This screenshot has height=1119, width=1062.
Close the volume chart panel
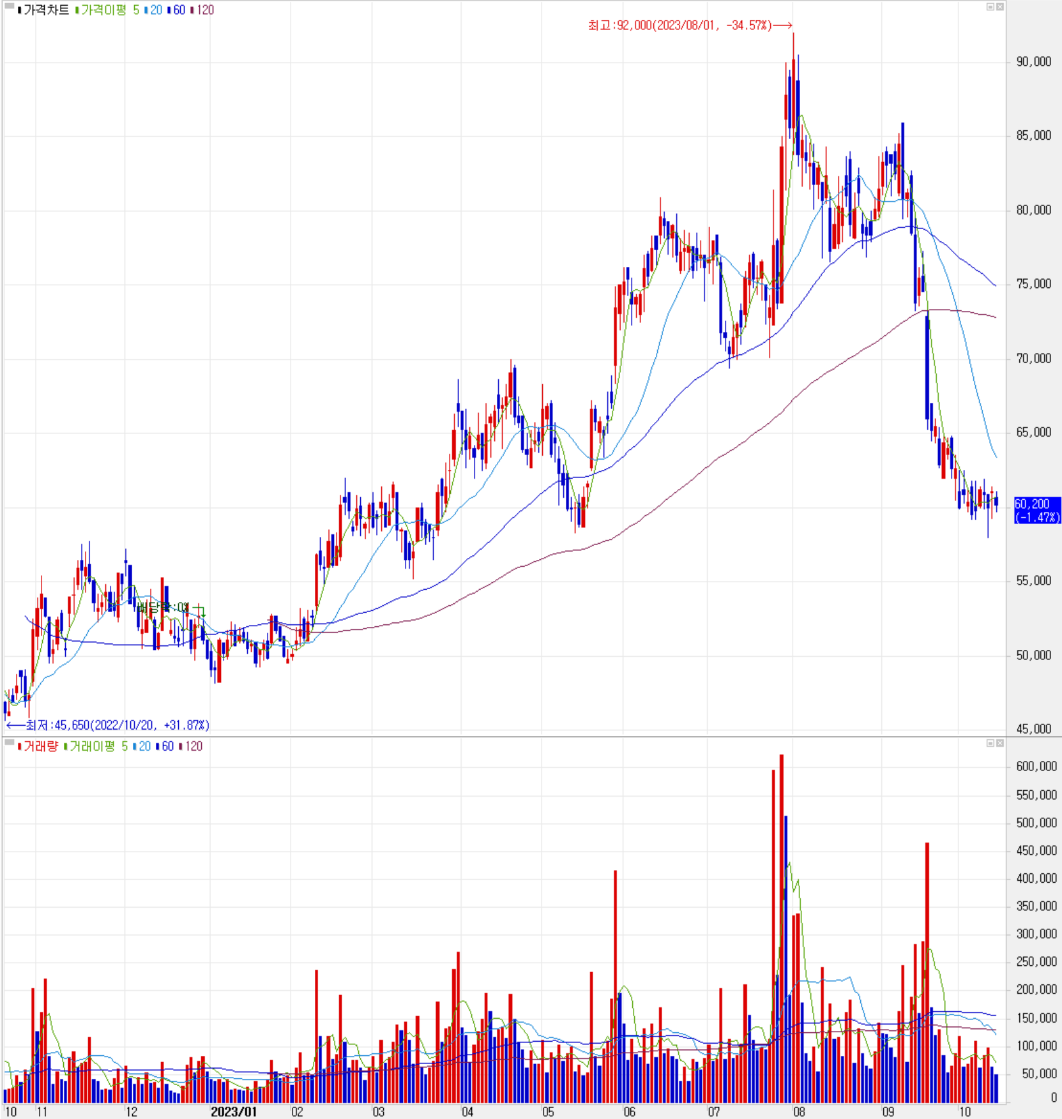click(x=999, y=743)
